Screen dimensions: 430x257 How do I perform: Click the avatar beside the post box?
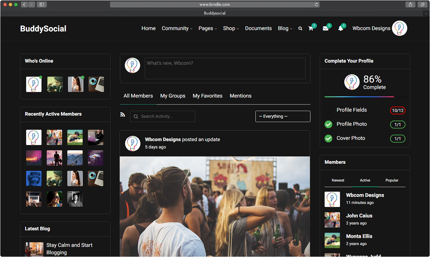(x=133, y=65)
